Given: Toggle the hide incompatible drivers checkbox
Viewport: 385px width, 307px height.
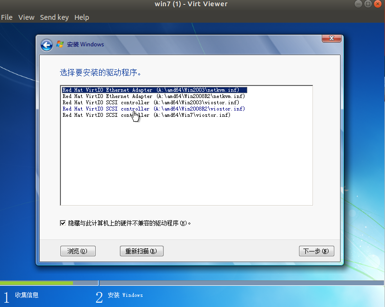Looking at the screenshot, I should 63,223.
